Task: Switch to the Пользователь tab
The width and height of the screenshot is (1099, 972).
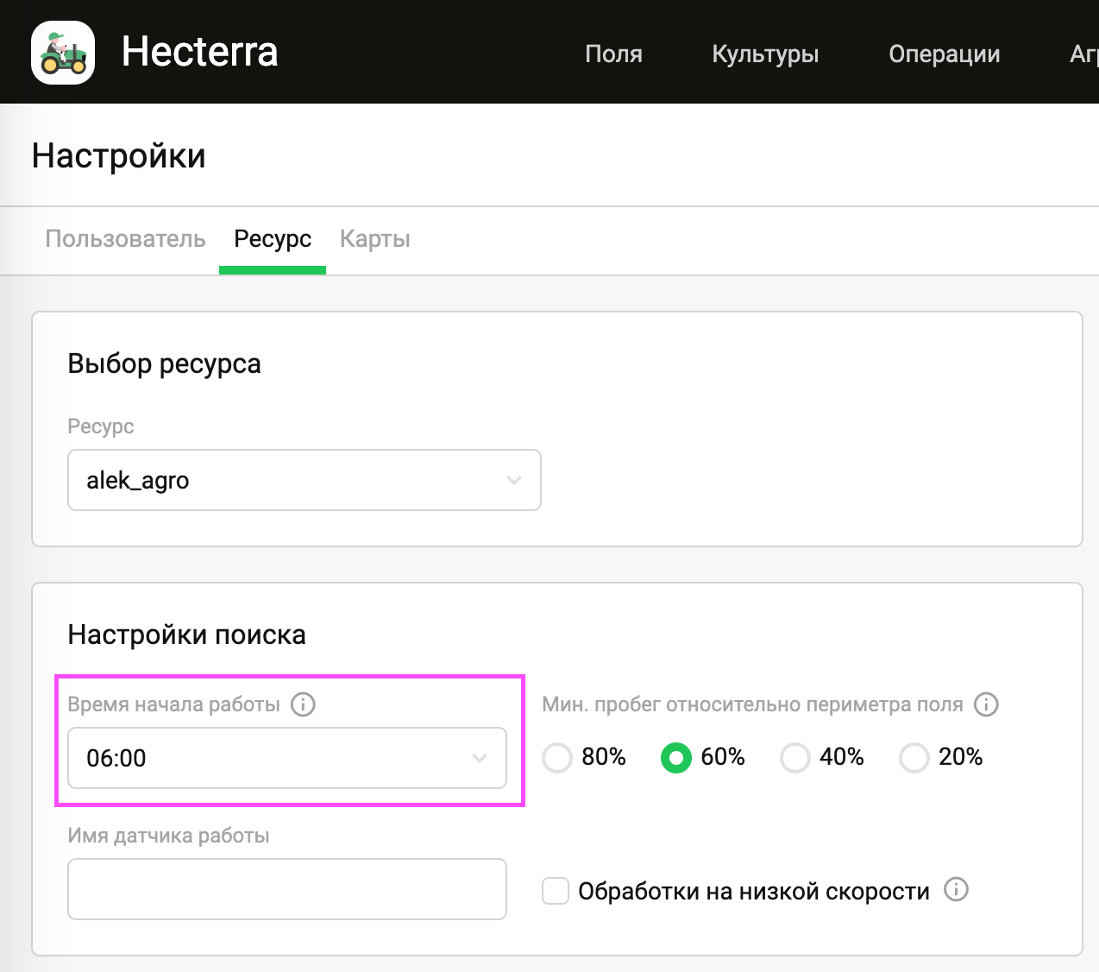Action: point(125,239)
